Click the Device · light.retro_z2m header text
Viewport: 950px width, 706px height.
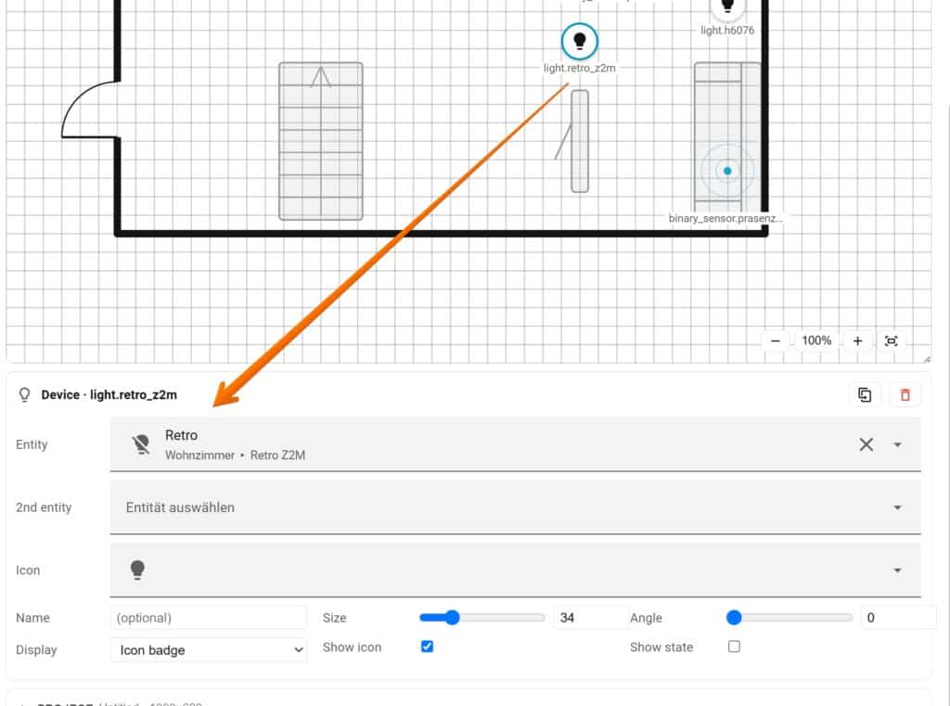coord(109,395)
